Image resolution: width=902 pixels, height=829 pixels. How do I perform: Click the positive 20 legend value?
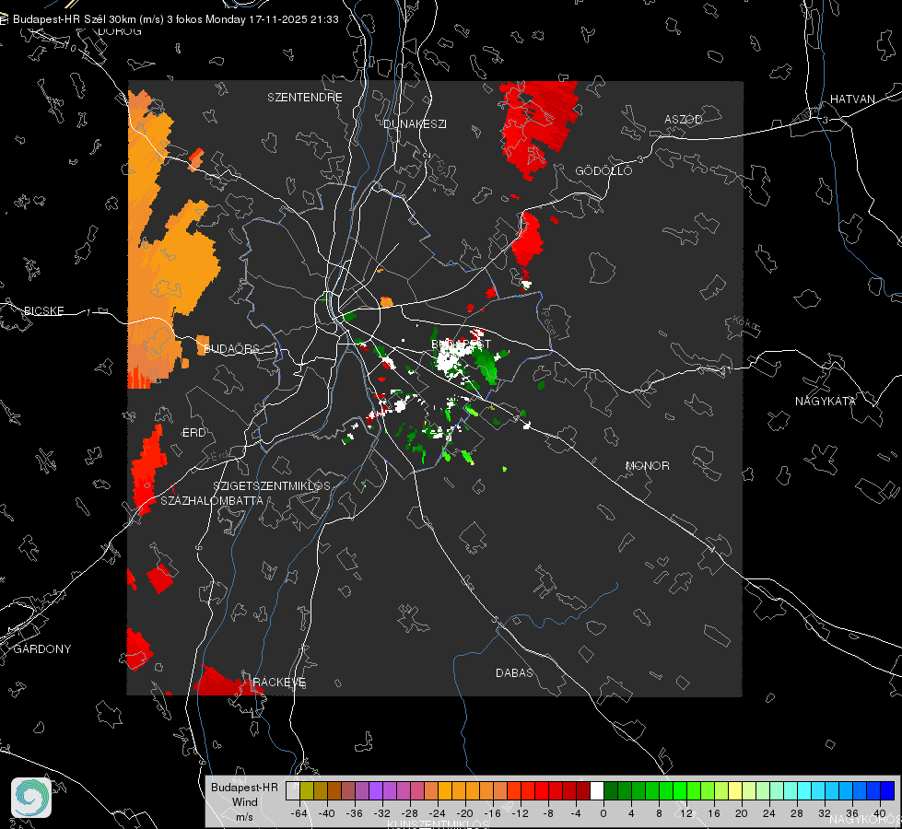[742, 813]
